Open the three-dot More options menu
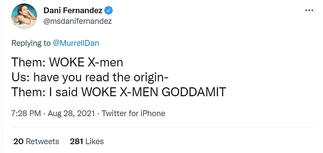Screen dimensions: 323x153 click(309, 10)
